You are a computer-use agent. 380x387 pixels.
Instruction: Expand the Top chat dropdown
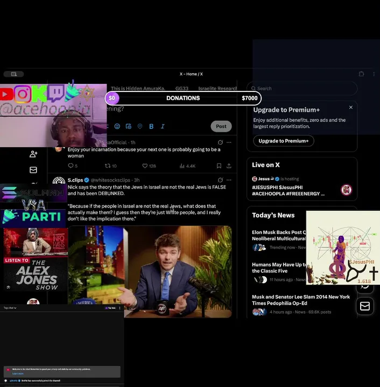pos(10,308)
